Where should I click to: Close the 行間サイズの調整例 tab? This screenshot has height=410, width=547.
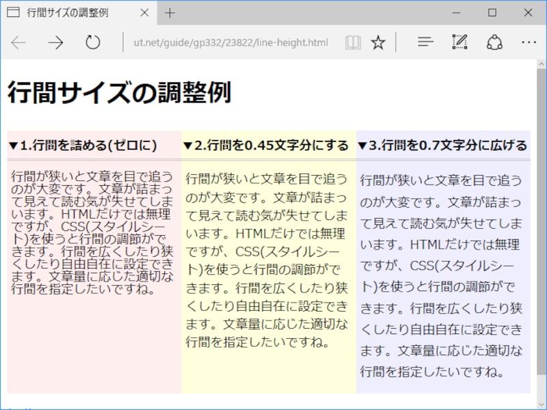point(144,12)
